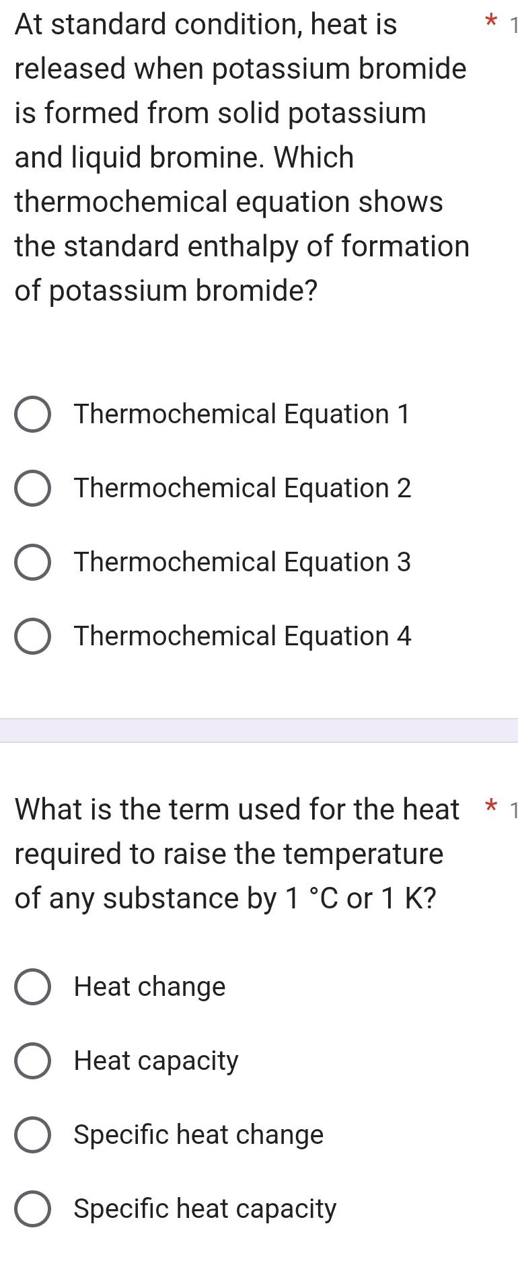Click the 'Specific heat change' label text
The image size is (518, 1261).
(x=198, y=1135)
